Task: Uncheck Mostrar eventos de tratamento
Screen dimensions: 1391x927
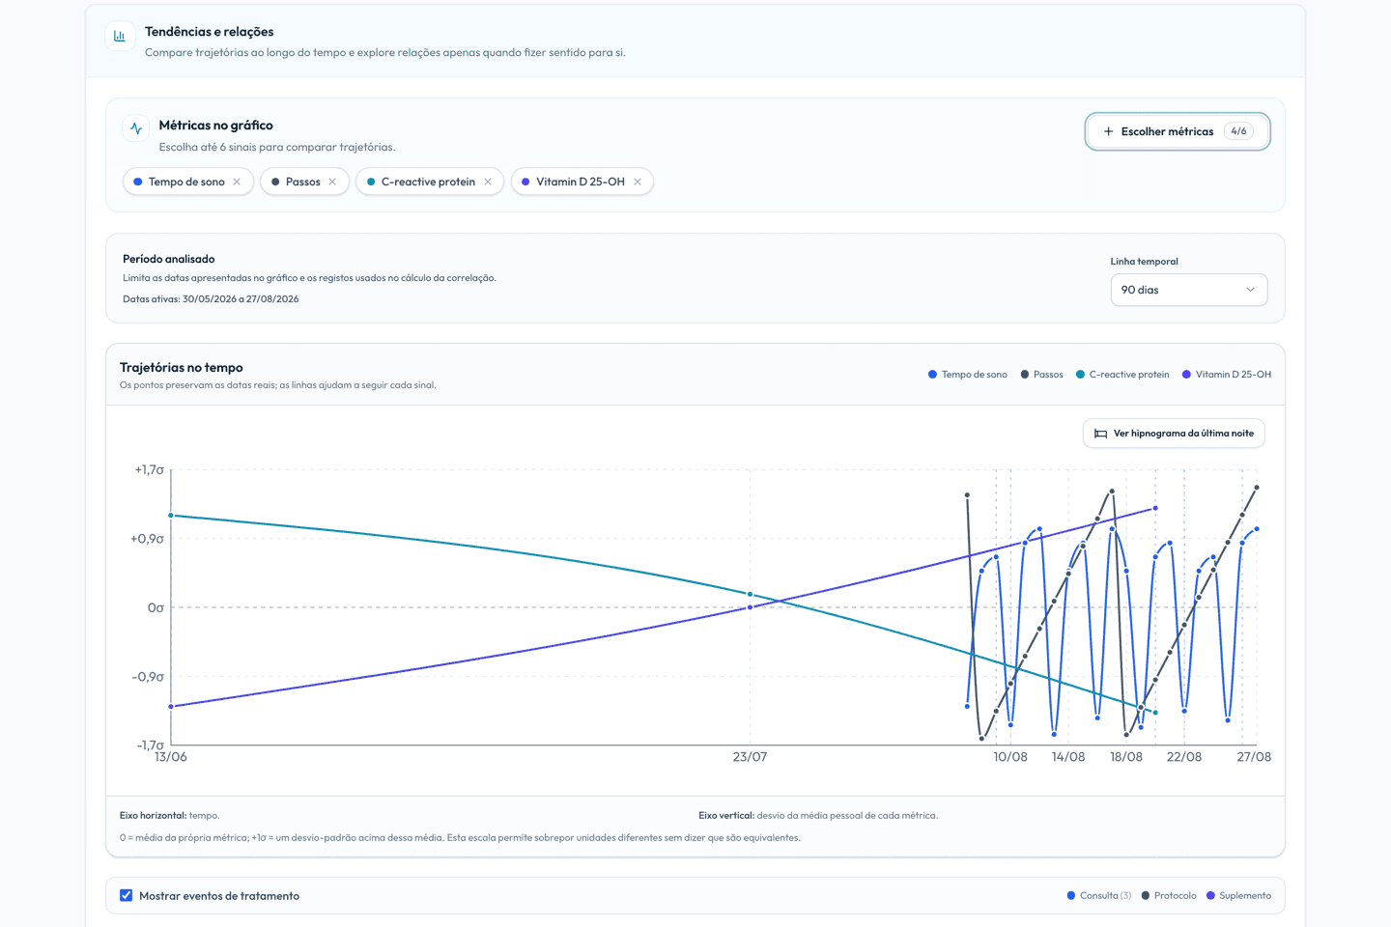Action: click(x=126, y=895)
